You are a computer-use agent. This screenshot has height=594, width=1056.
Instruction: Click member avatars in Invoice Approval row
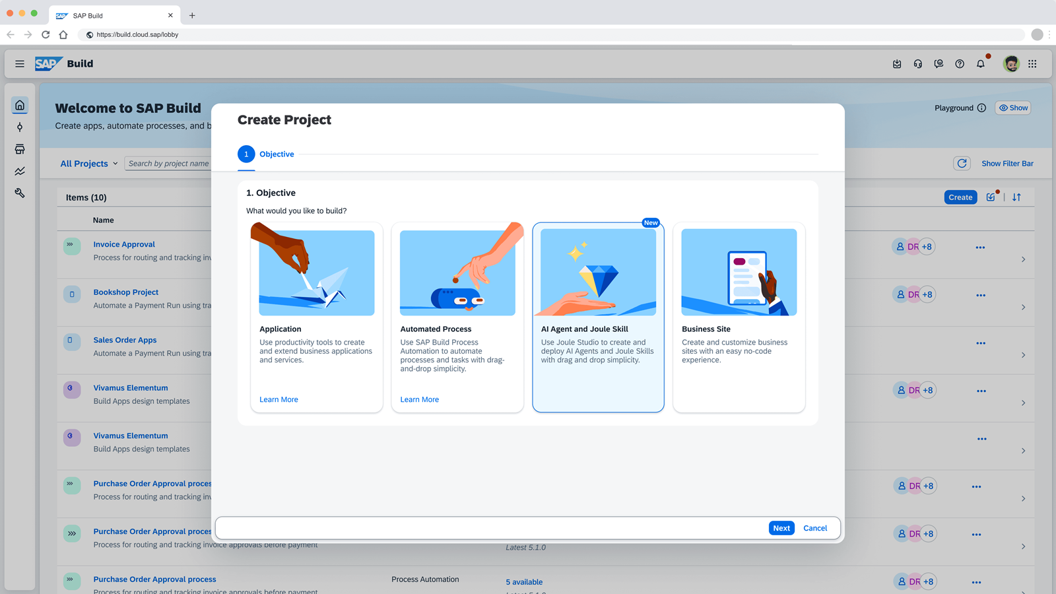[x=913, y=247]
